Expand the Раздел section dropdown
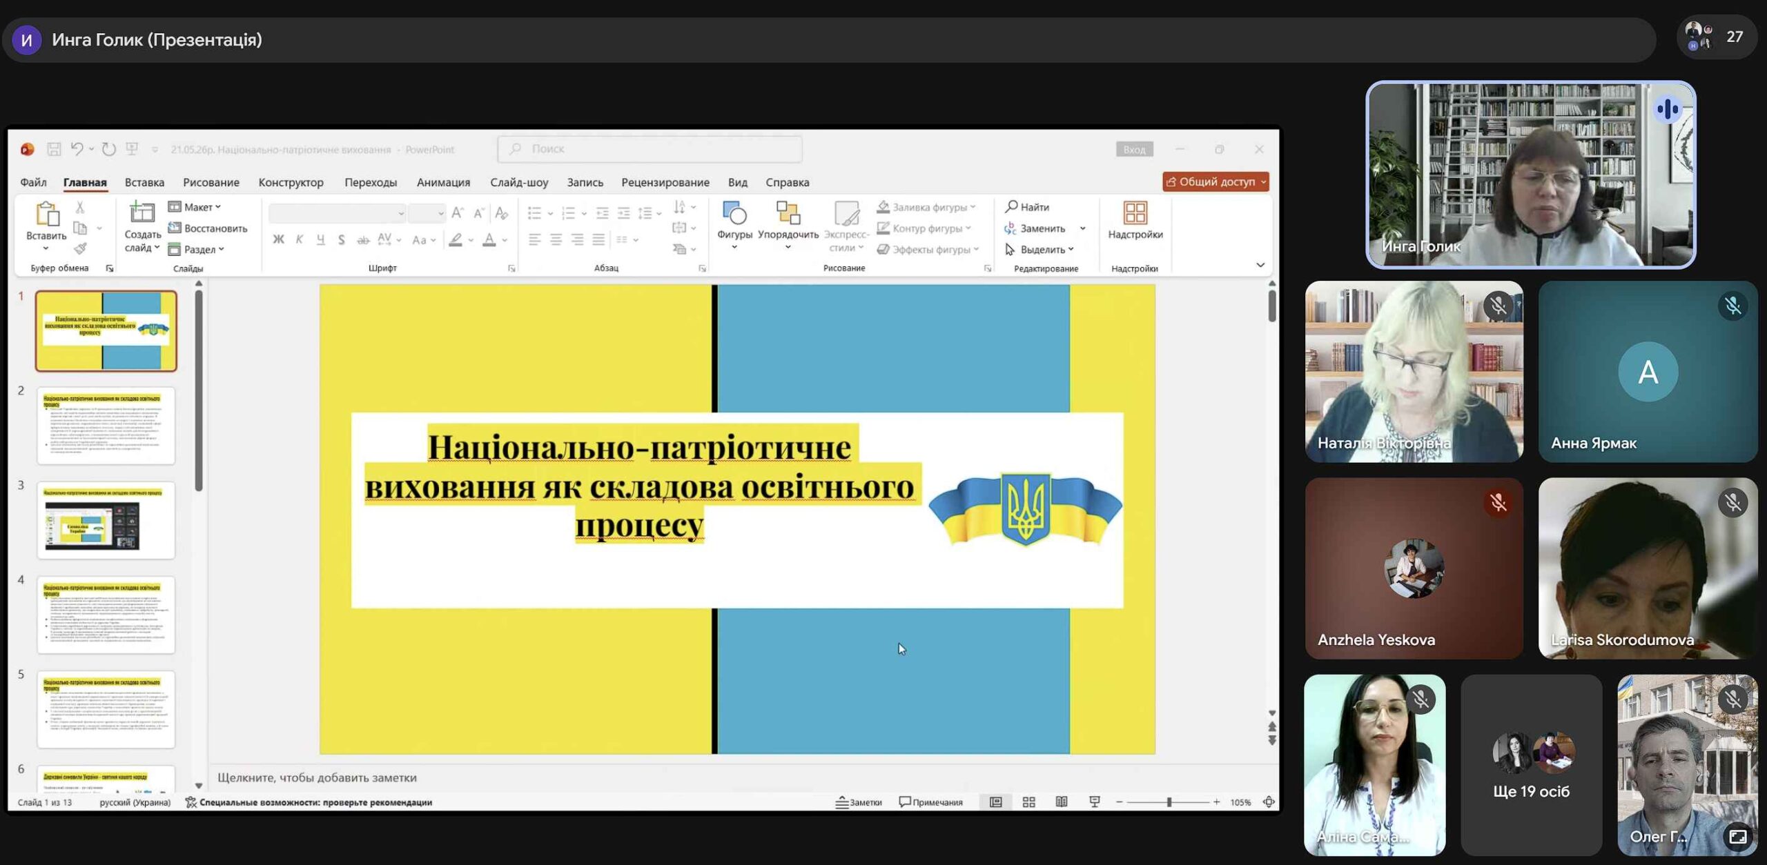 click(197, 249)
